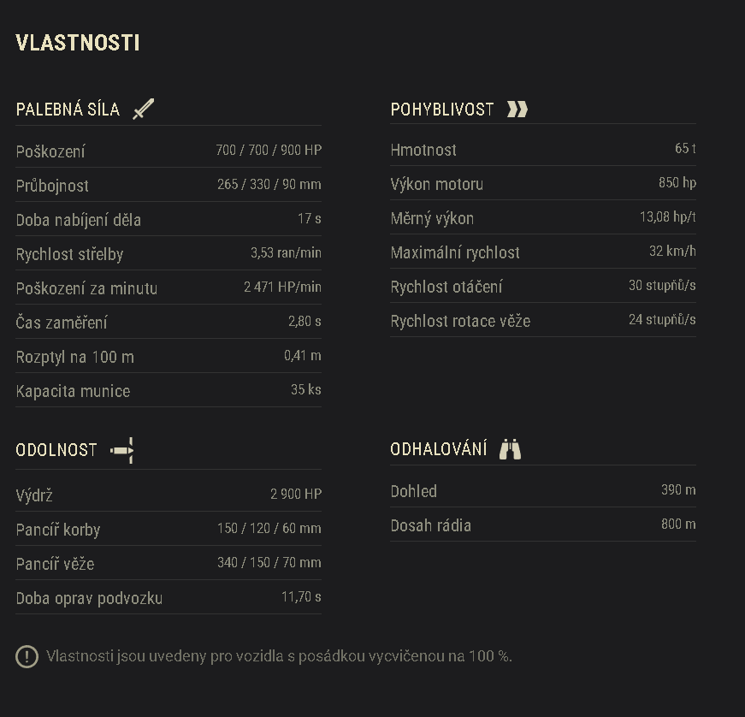Click the binoculars icon next to ODHALOVÁNÍ

[511, 448]
